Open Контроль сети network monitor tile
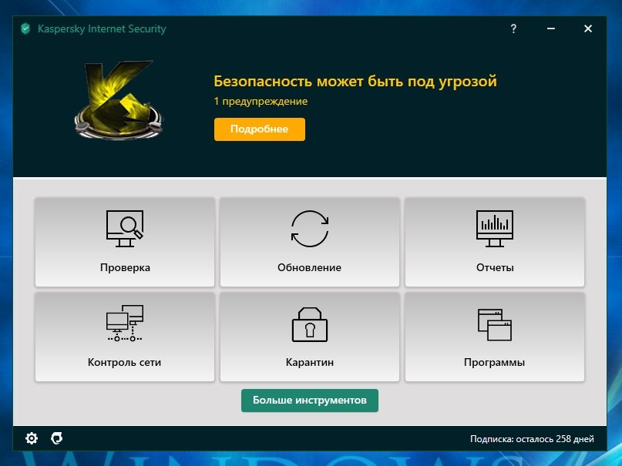This screenshot has height=466, width=622. point(125,337)
